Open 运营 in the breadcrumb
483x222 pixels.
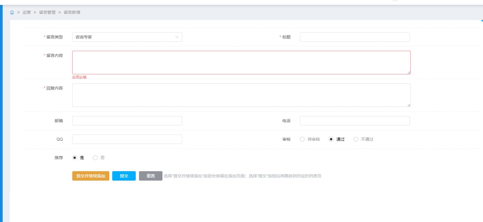27,12
